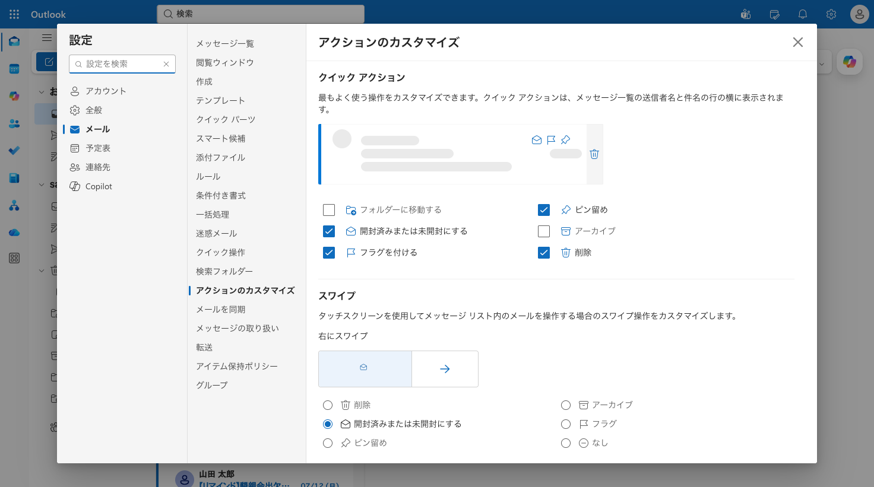Open account profile avatar
The width and height of the screenshot is (874, 487).
pyautogui.click(x=860, y=14)
